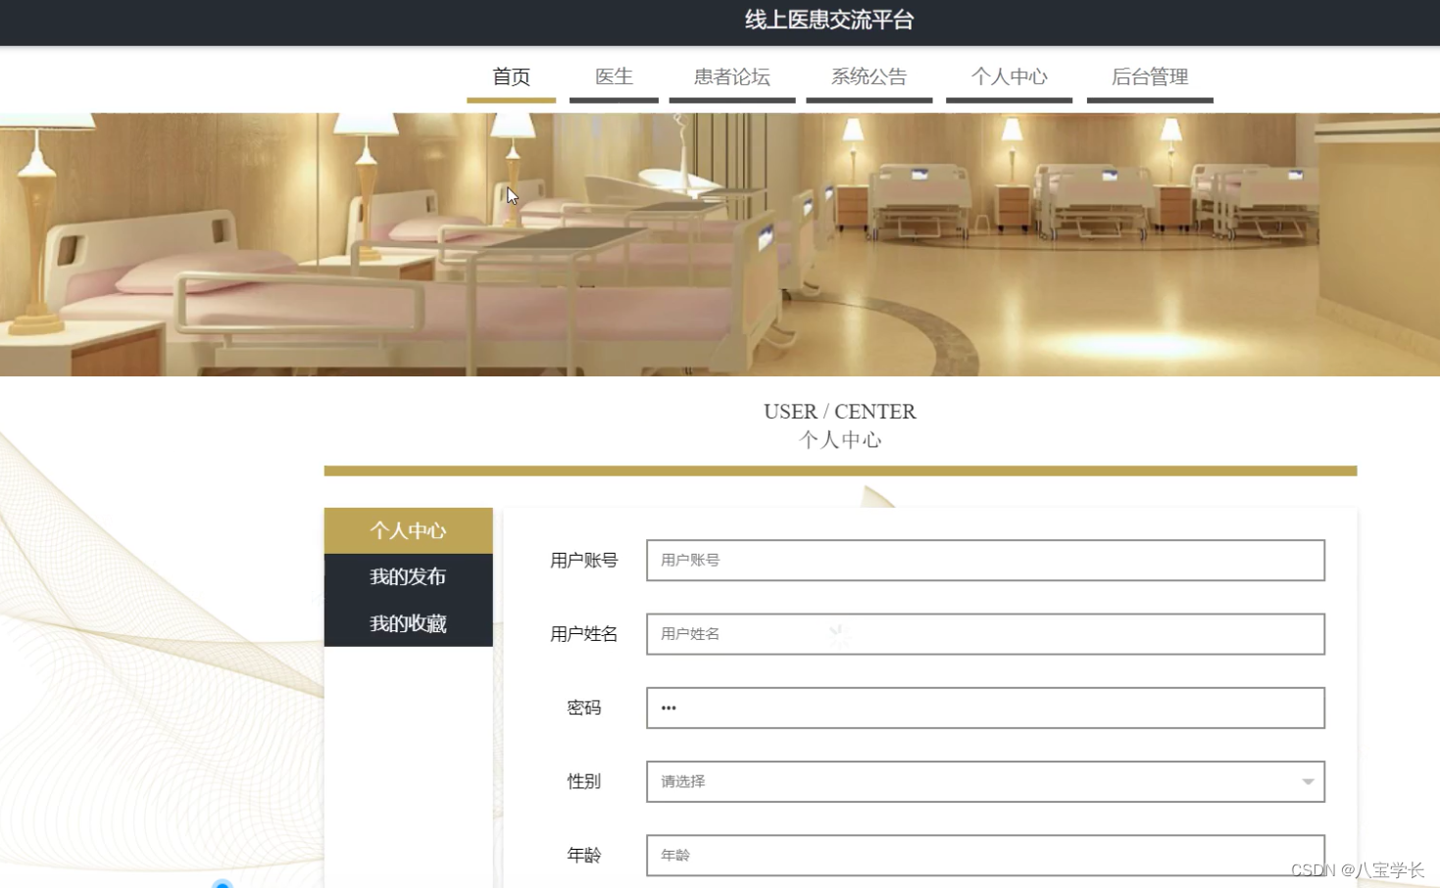
Task: Open the 患者论坛 forum section
Action: [x=731, y=76]
